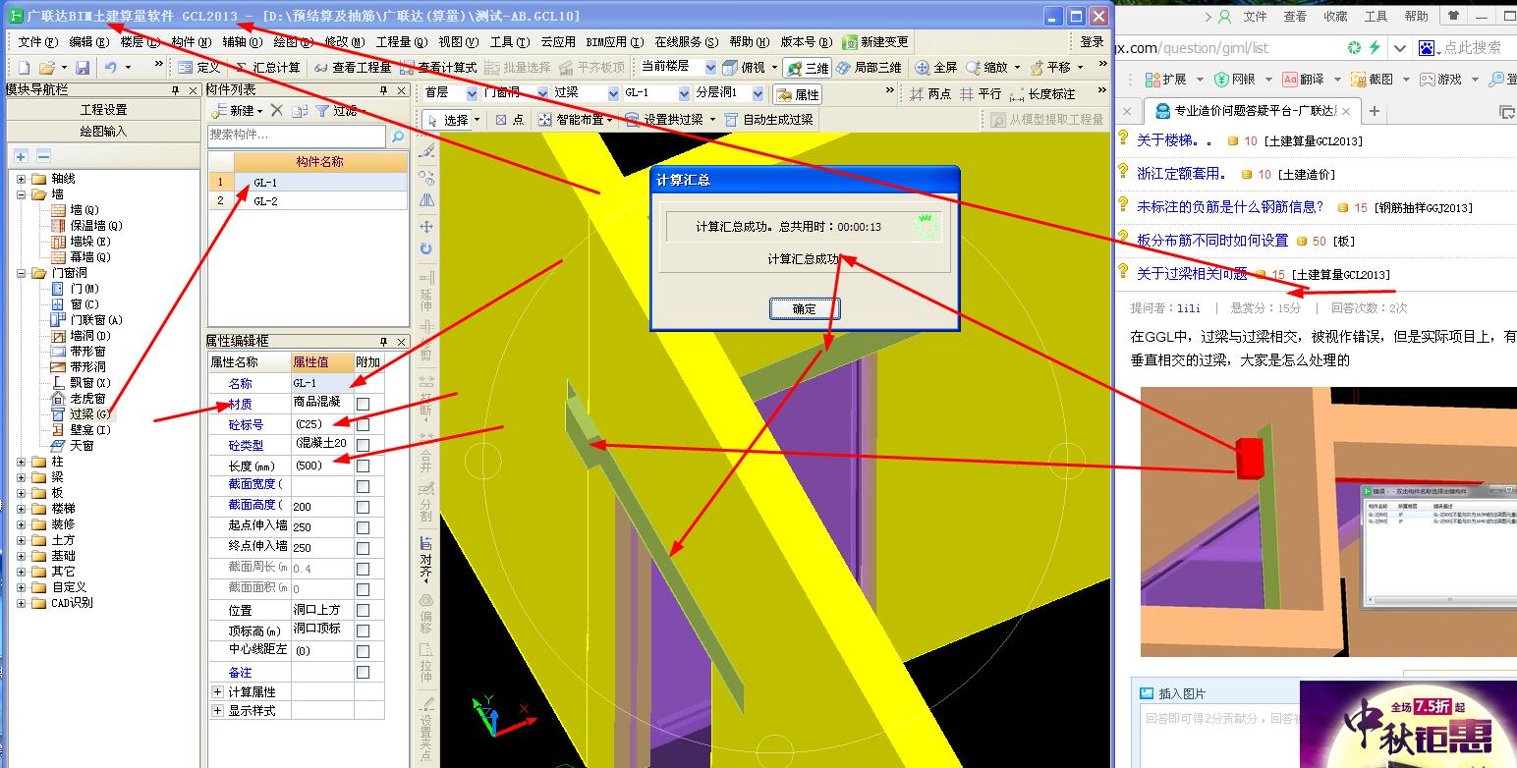Click 长度标注 length dimension tool
1517x768 pixels.
[1042, 94]
